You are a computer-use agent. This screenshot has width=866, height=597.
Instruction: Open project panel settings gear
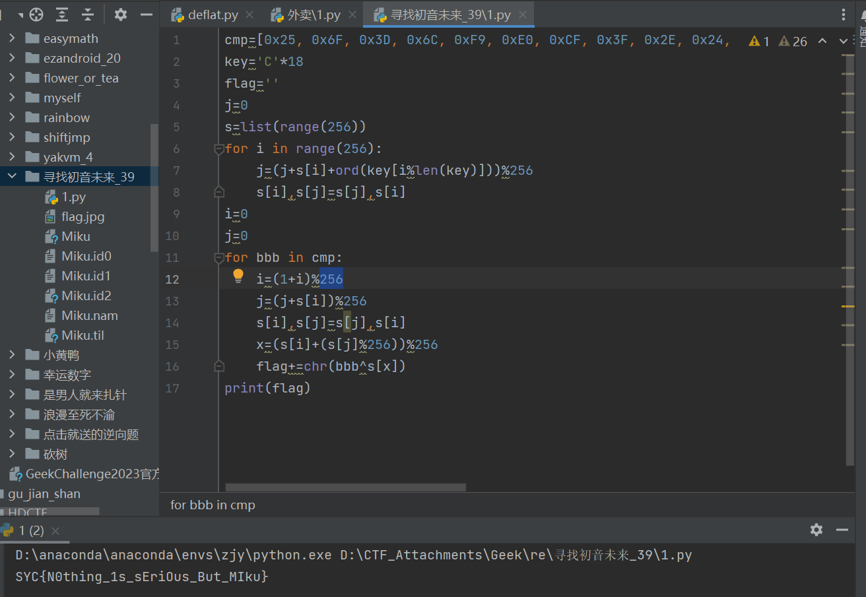[x=120, y=15]
